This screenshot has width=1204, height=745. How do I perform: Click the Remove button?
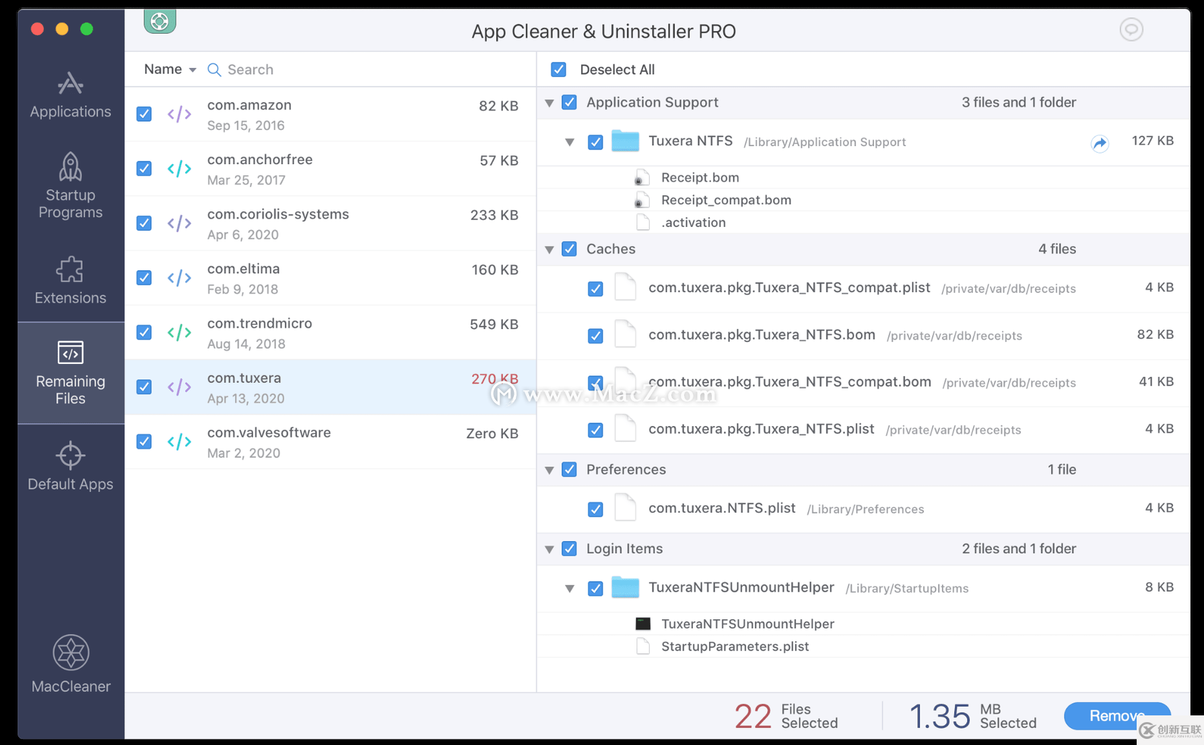[1116, 715]
